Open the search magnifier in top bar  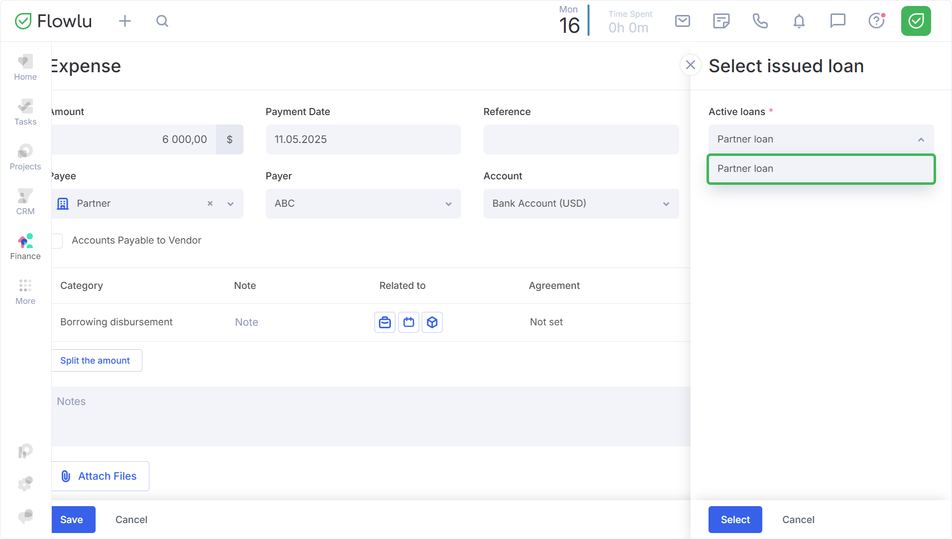point(162,21)
